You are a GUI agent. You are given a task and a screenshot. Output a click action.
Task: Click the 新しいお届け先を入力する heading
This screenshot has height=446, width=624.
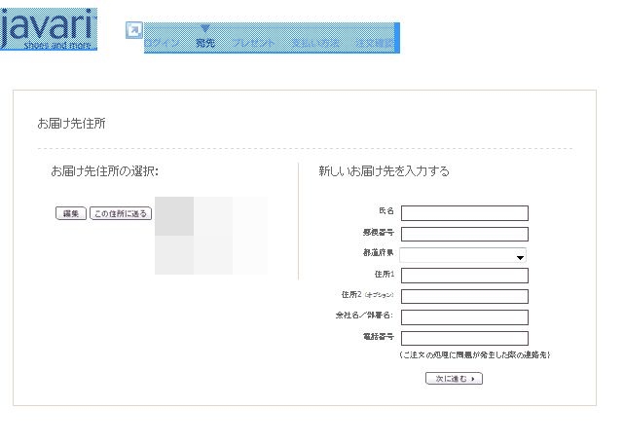click(384, 171)
